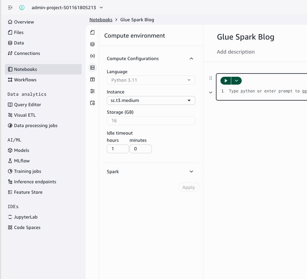Open the data panel database icon
The width and height of the screenshot is (307, 279).
[92, 44]
